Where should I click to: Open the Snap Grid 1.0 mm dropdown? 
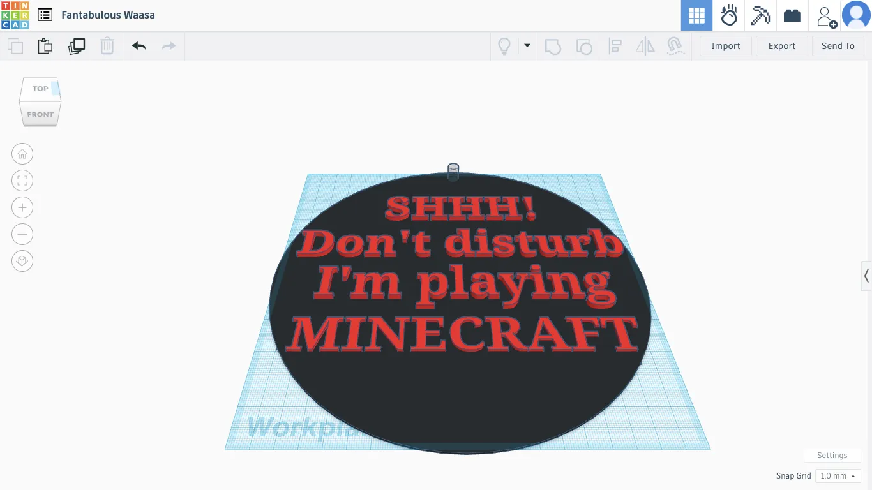coord(838,476)
